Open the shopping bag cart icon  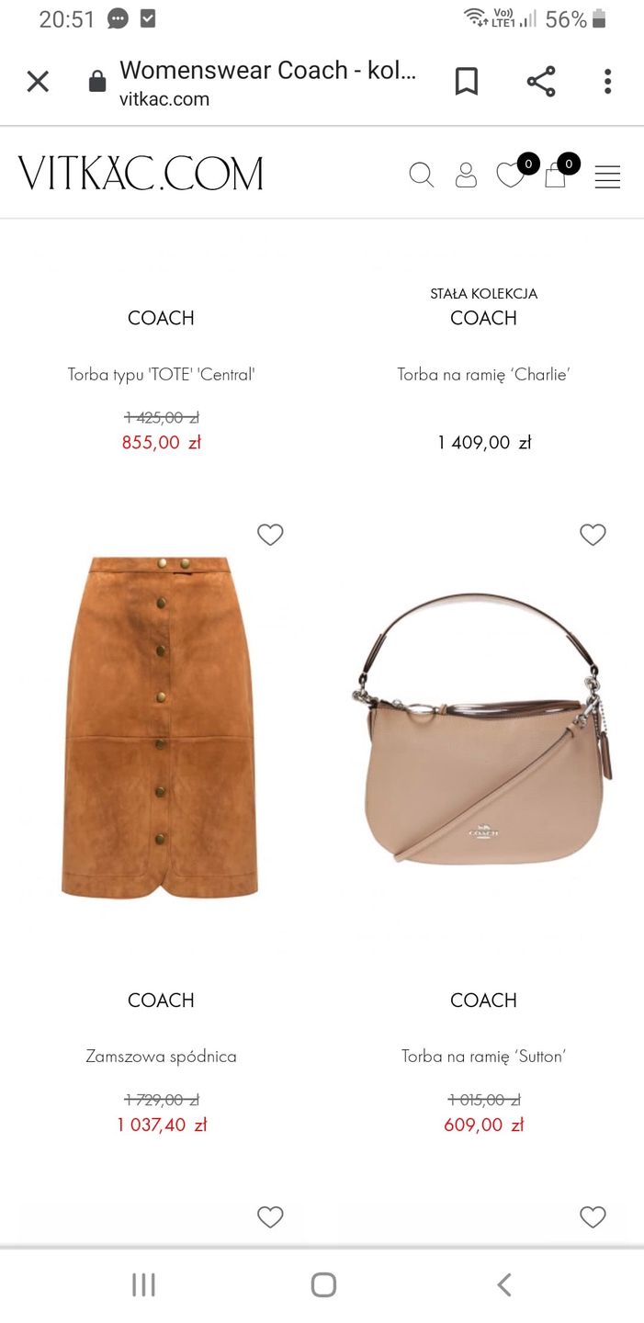555,175
